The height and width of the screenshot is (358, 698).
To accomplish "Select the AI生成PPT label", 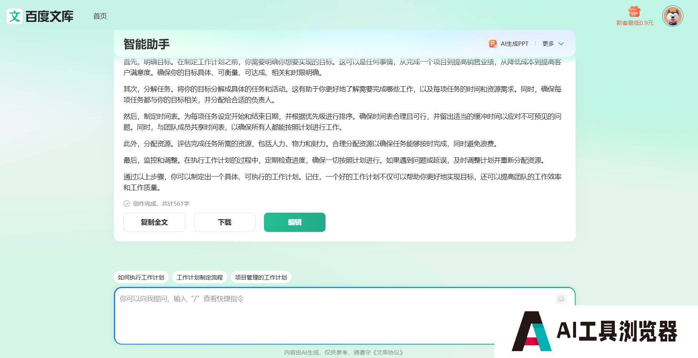I will 514,44.
